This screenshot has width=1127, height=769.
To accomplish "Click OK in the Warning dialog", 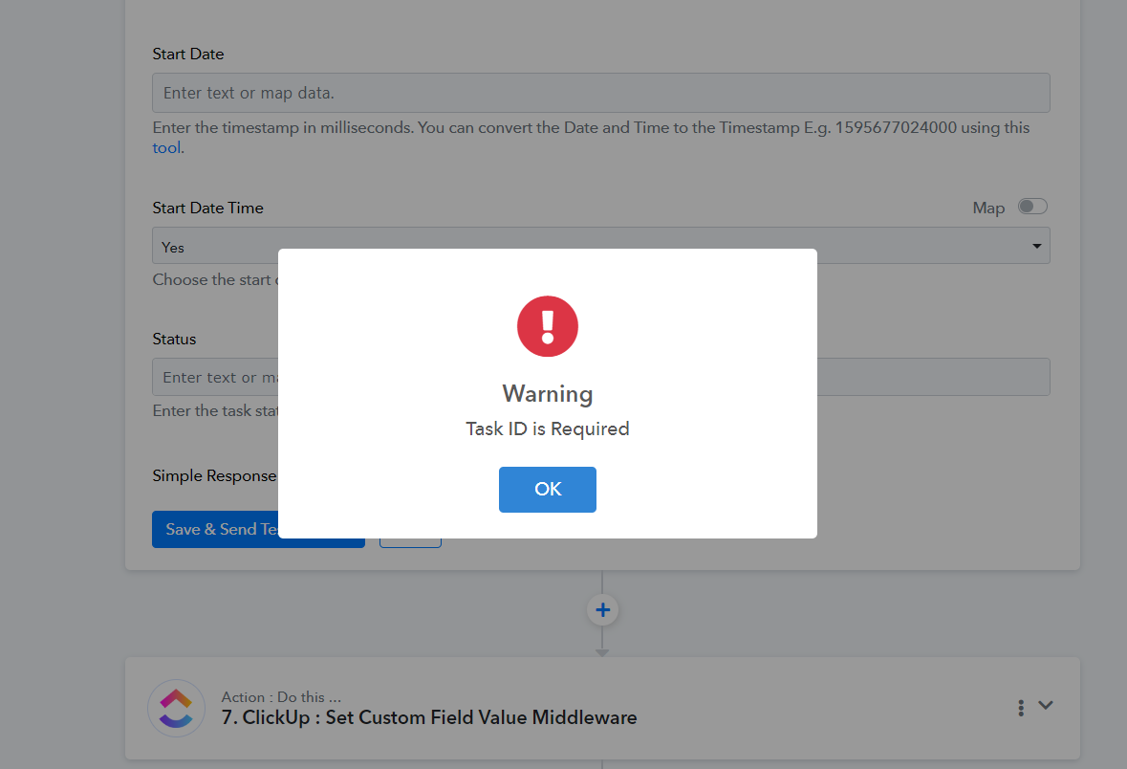I will tap(547, 489).
